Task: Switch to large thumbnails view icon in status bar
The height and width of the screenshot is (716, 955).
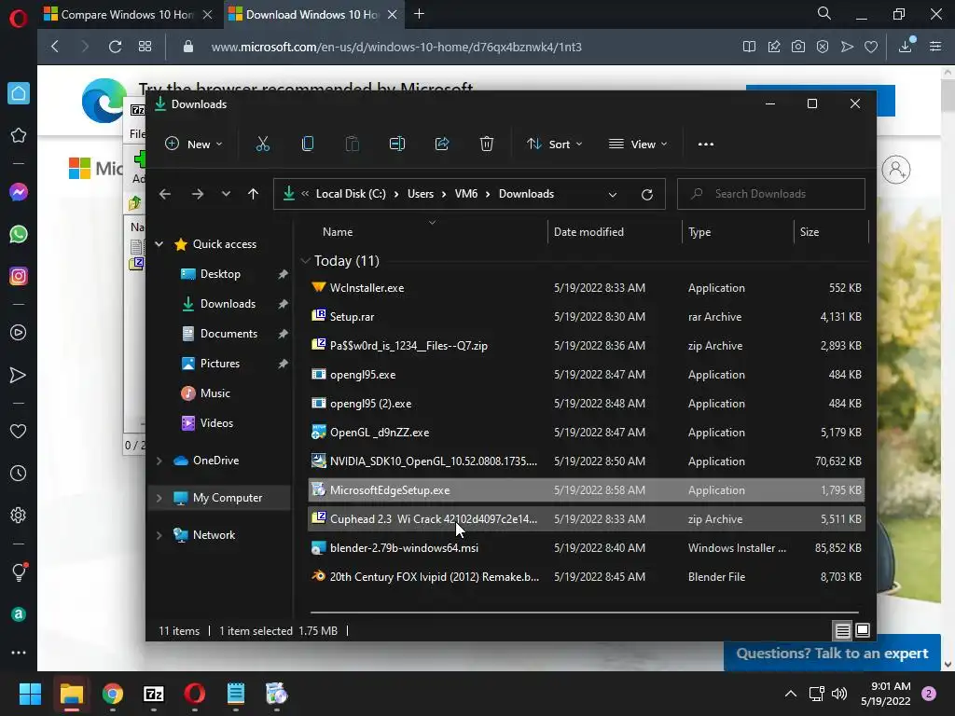Action: [x=863, y=630]
